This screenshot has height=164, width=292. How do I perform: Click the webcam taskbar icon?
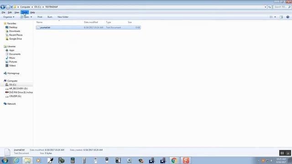point(129,160)
